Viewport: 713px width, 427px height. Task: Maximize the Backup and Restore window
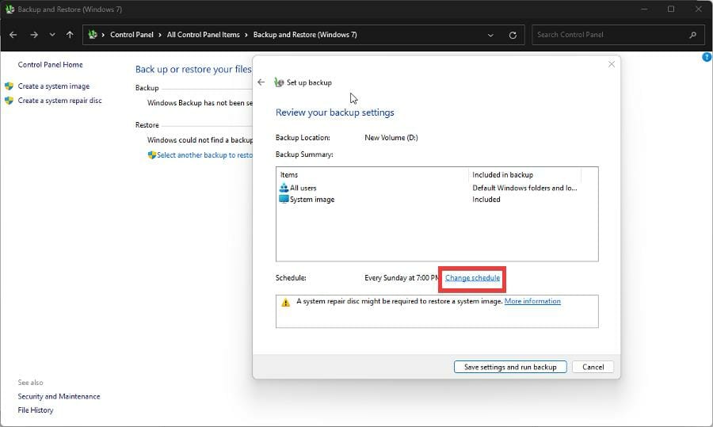click(x=671, y=9)
